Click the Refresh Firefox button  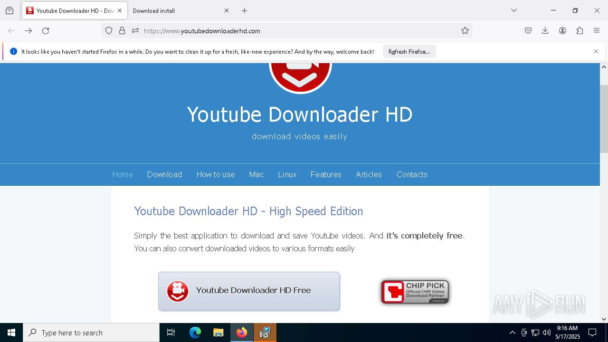409,52
